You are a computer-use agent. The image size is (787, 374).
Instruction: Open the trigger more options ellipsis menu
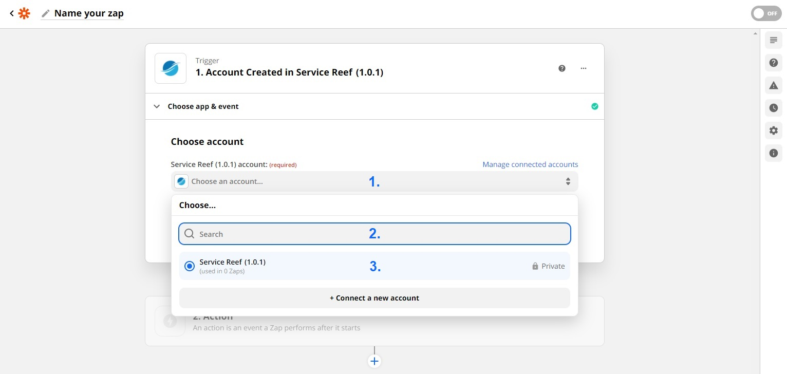[x=584, y=68]
